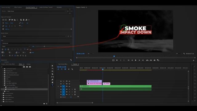Expand the Audio Effects folder
197x111 pixels.
click(x=2, y=95)
